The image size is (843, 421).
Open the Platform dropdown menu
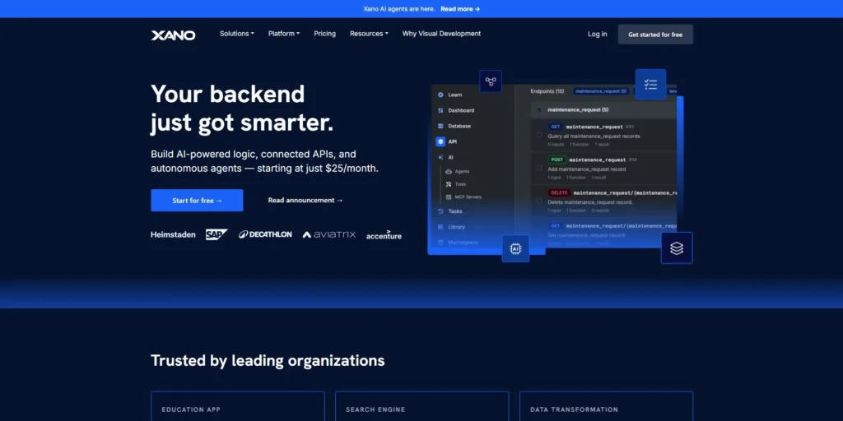(284, 33)
